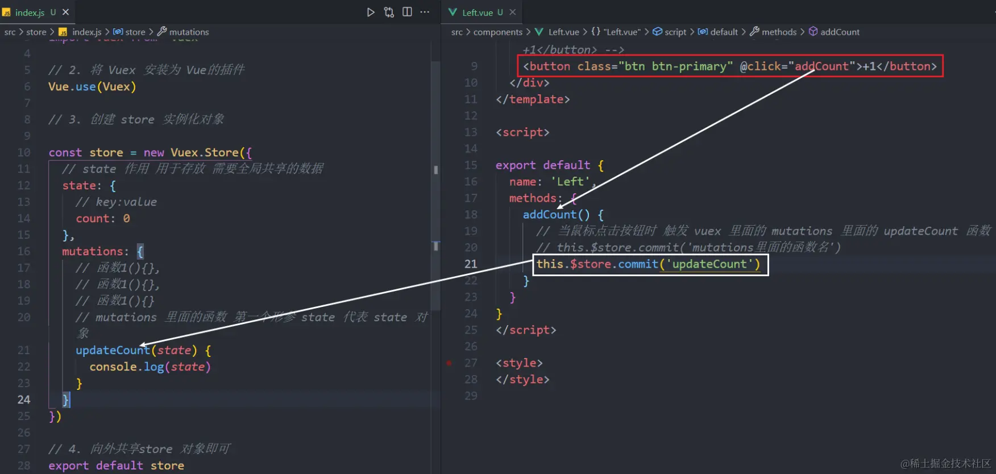Open the default breadcrumb
The height and width of the screenshot is (474, 996).
(717, 32)
